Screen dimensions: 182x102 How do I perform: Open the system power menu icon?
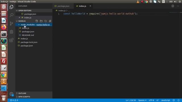pyautogui.click(x=180, y=2)
